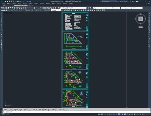This screenshot has height=116, width=151.
Task: Toggle polar tracking in status bar
Action: tap(110, 114)
